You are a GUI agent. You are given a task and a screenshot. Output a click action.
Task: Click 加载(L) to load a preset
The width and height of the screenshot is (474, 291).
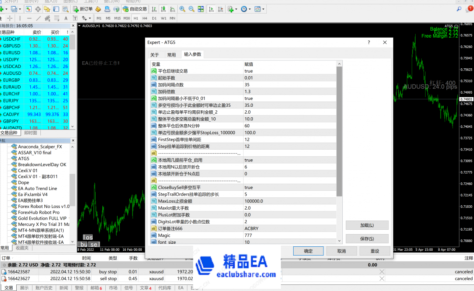tap(367, 225)
